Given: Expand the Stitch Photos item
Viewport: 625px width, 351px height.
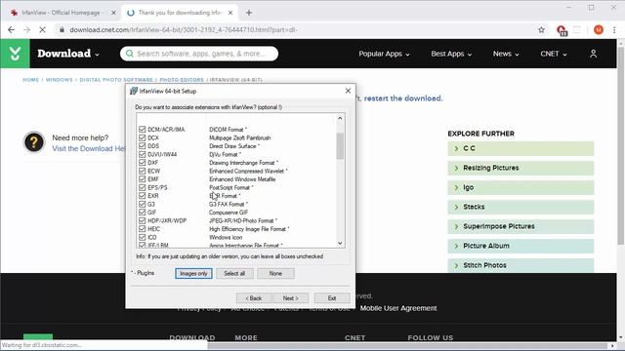Looking at the screenshot, I should (x=521, y=265).
